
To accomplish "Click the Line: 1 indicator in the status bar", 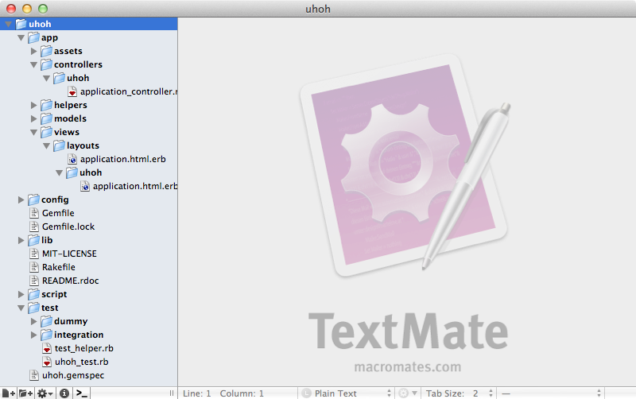I will 196,393.
